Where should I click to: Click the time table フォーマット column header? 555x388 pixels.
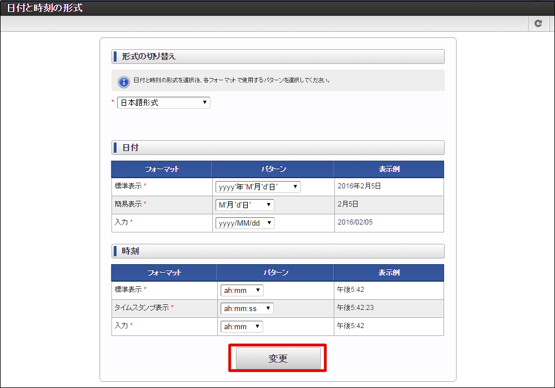[164, 273]
